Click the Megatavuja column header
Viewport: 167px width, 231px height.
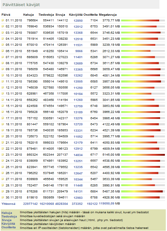(108, 15)
